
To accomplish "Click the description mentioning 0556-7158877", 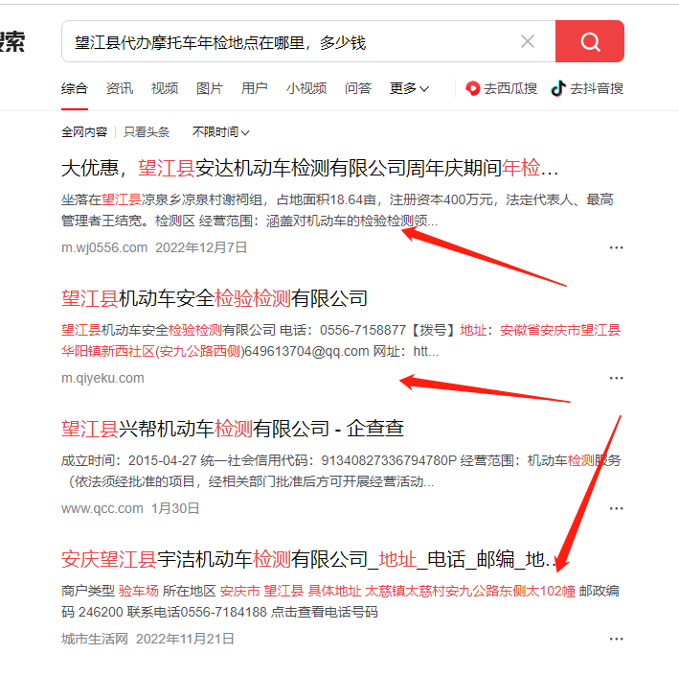I will (341, 340).
